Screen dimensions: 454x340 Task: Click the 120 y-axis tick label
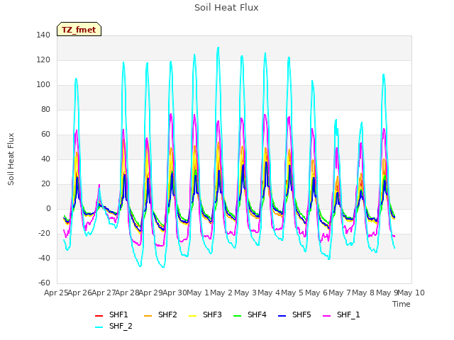[x=43, y=59]
